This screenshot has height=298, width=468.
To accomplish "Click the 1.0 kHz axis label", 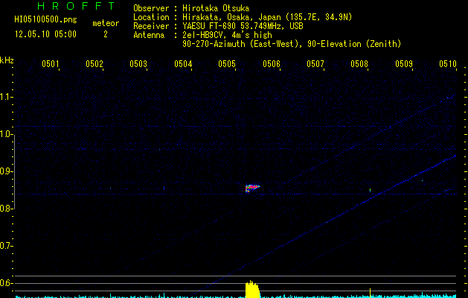I will coord(6,134).
